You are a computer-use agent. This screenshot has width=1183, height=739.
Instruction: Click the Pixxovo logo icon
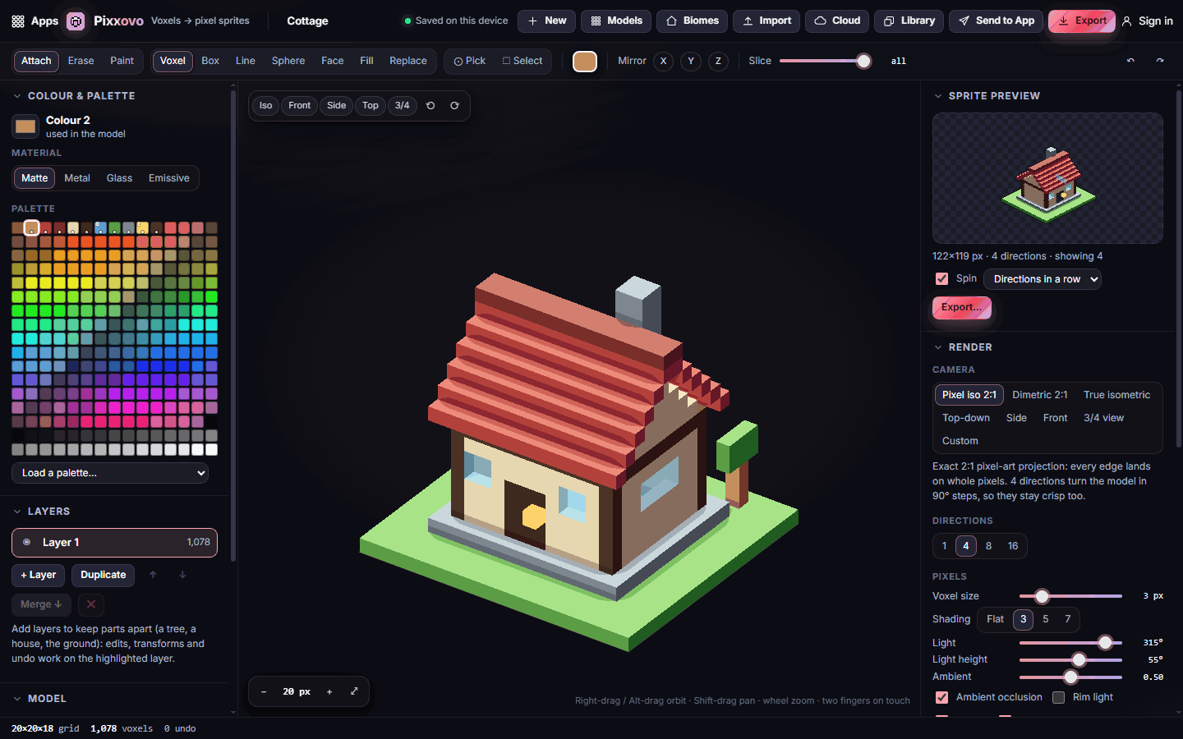[76, 21]
